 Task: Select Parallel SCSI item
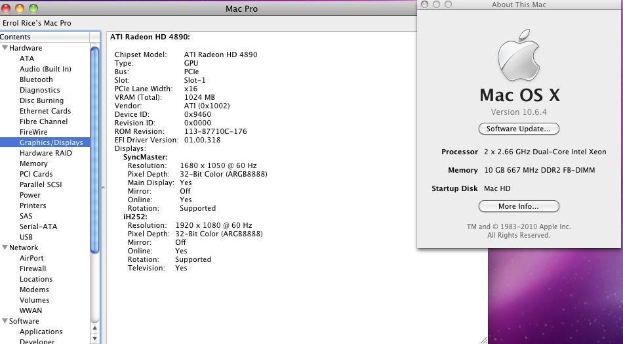[41, 184]
